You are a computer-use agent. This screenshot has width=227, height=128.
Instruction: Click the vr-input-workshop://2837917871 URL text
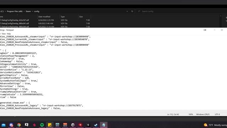(62, 106)
